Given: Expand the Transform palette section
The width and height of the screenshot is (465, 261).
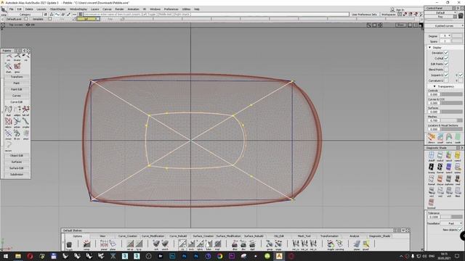Looking at the screenshot, I should [17, 77].
